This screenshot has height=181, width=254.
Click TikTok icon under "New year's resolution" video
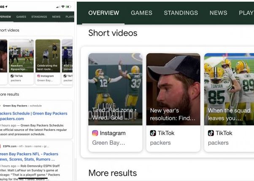click(x=153, y=133)
